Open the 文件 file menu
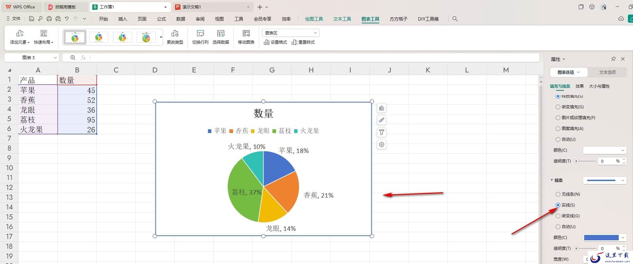This screenshot has height=264, width=633. point(14,19)
